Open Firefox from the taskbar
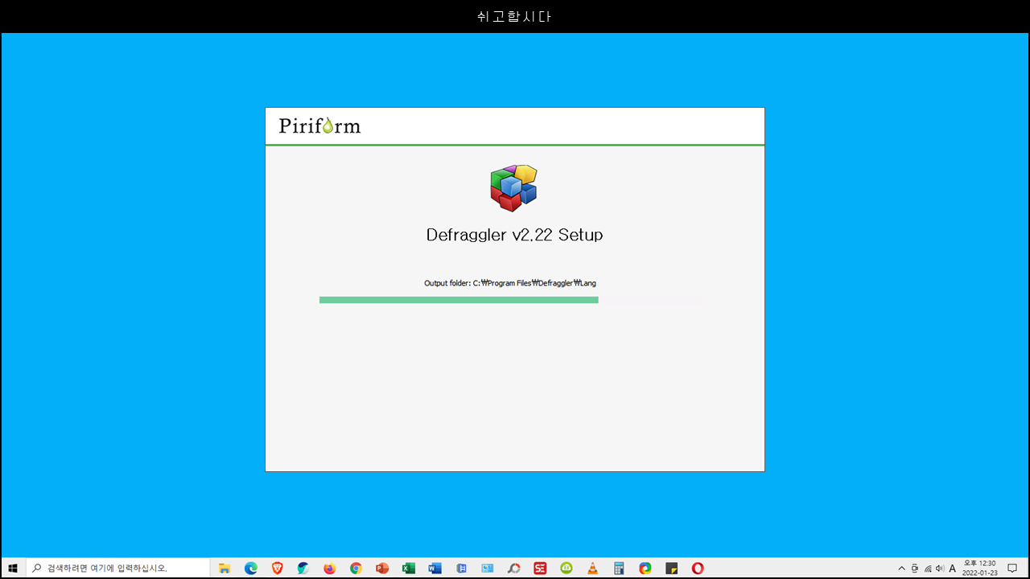 click(329, 568)
